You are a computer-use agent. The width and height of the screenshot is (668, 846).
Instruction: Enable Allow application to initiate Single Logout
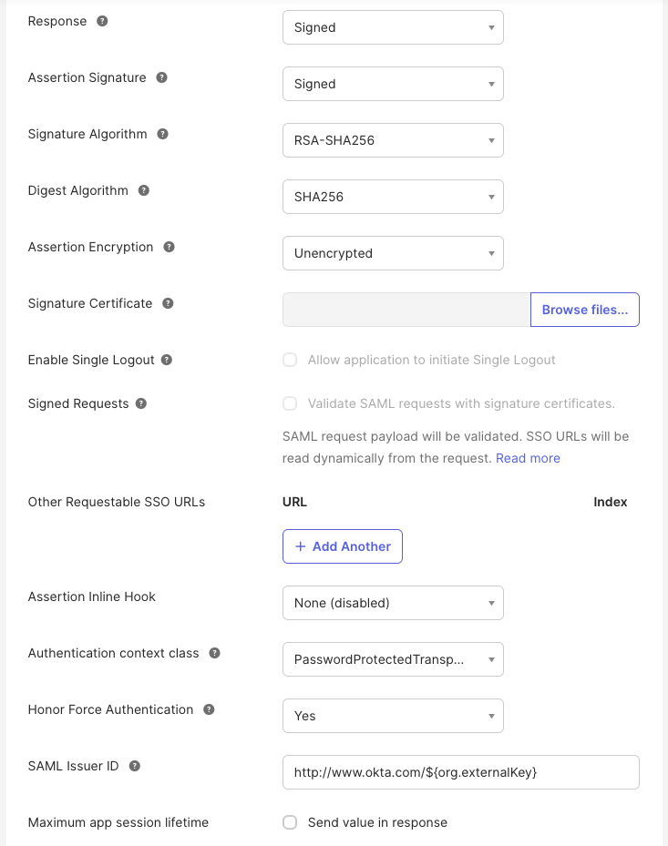(290, 360)
